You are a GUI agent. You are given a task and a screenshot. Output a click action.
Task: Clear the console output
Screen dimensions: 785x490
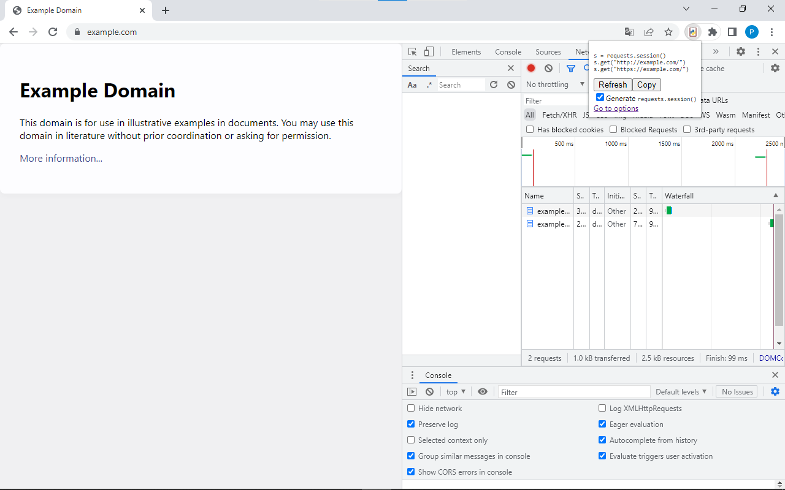click(429, 391)
